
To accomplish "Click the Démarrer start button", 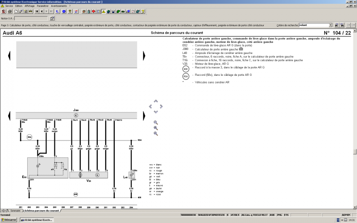I will point(8,220).
